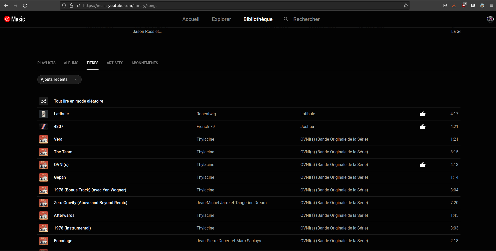Click the Zero Gravity track thumbnail
Image resolution: width=496 pixels, height=251 pixels.
pyautogui.click(x=44, y=203)
